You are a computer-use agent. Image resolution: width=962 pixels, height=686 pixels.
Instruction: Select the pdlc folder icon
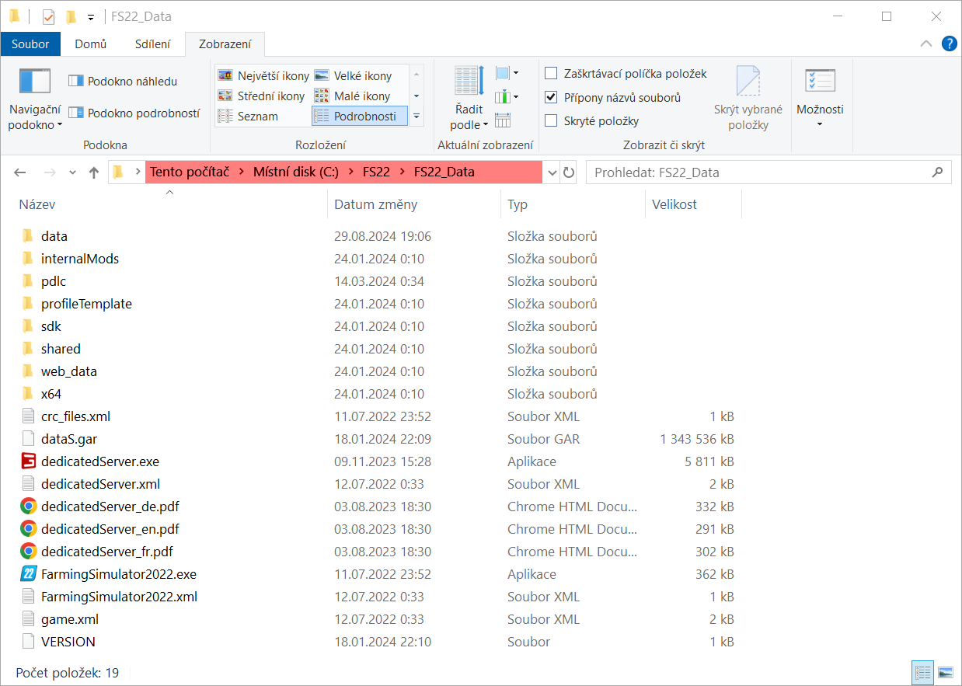[29, 281]
